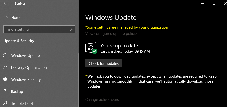Click the Home house icon
The height and width of the screenshot is (107, 227).
[x=6, y=18]
